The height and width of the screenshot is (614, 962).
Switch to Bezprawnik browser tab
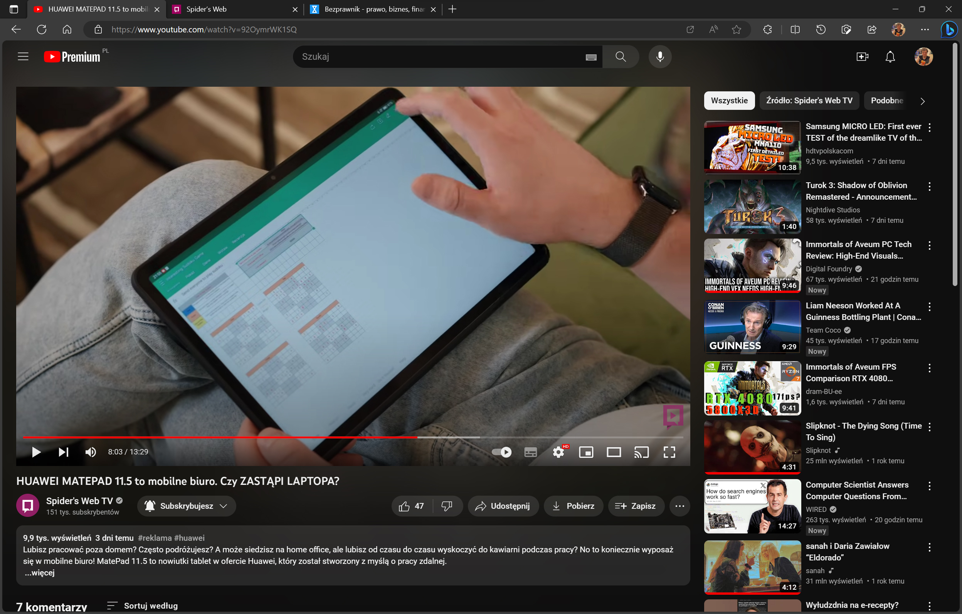(x=373, y=9)
